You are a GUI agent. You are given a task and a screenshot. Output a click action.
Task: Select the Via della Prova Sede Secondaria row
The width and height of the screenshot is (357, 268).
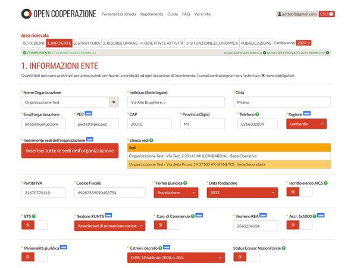(x=229, y=164)
